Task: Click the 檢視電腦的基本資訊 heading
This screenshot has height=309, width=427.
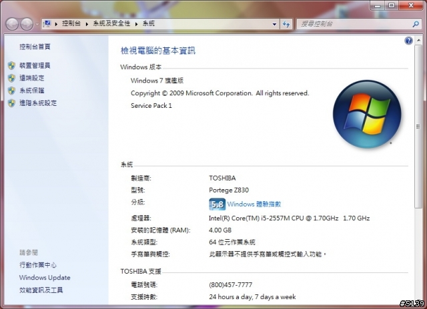Action: pyautogui.click(x=158, y=51)
